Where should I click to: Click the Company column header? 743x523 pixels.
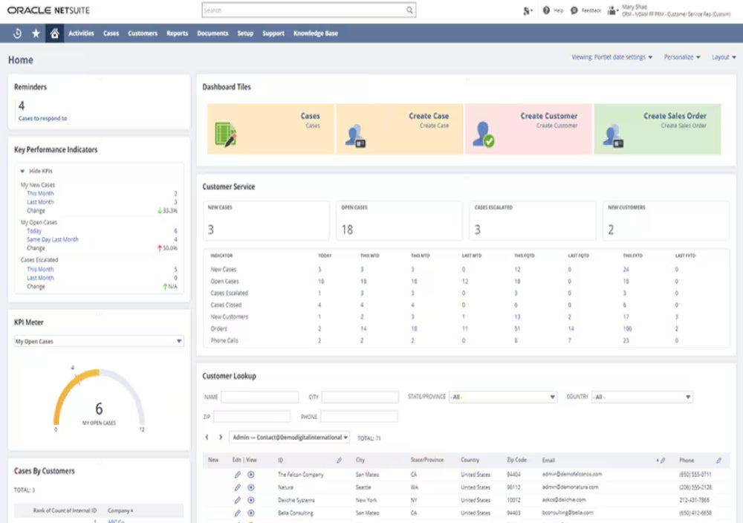pos(120,510)
